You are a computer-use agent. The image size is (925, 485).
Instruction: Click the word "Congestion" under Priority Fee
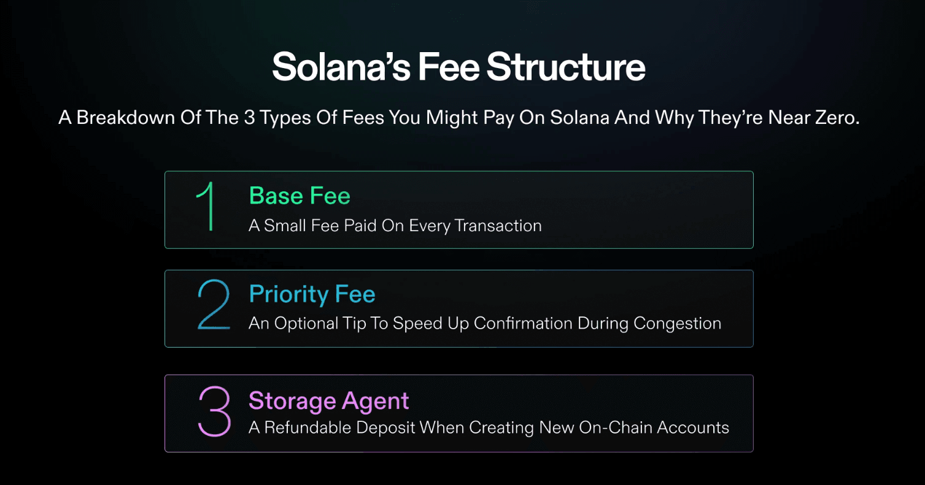pyautogui.click(x=677, y=323)
